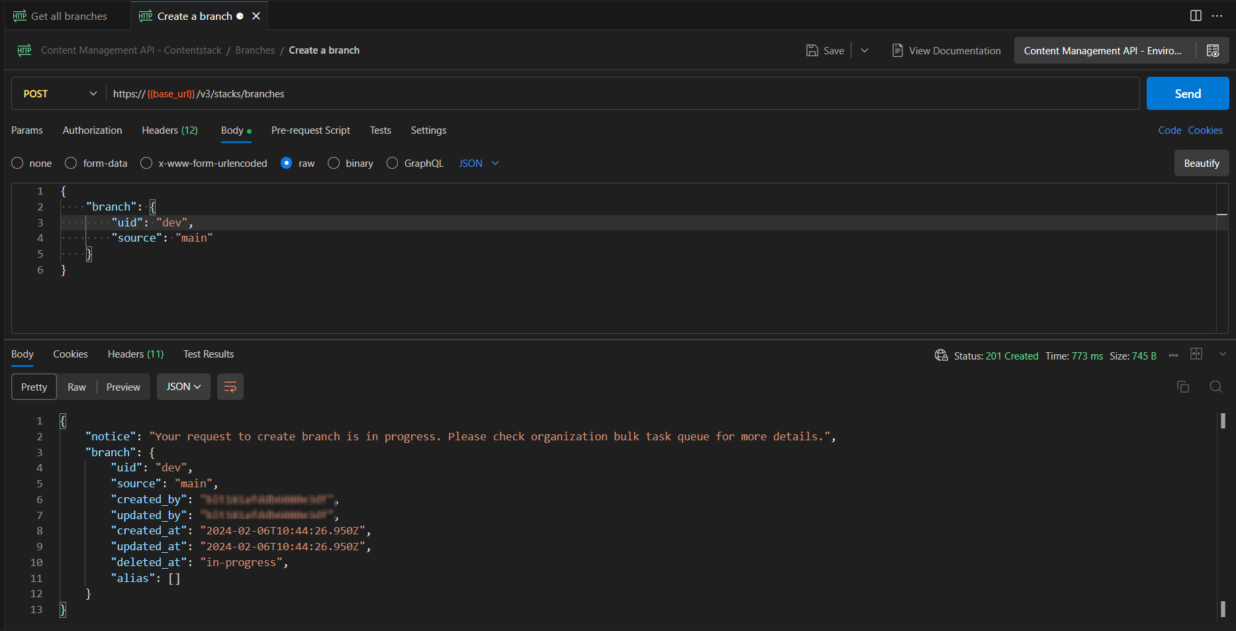Select the binary body type
This screenshot has width=1236, height=631.
(x=334, y=164)
